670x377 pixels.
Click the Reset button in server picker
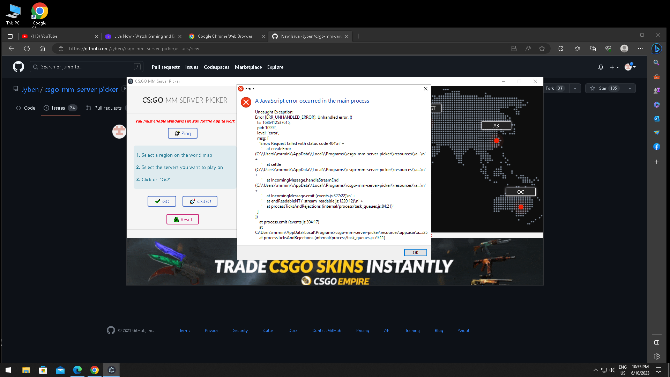click(183, 220)
